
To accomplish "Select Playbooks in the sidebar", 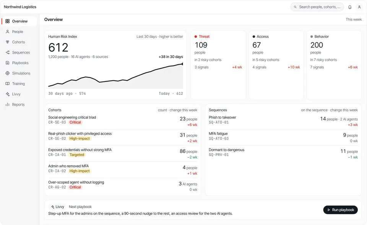I will [x=19, y=63].
